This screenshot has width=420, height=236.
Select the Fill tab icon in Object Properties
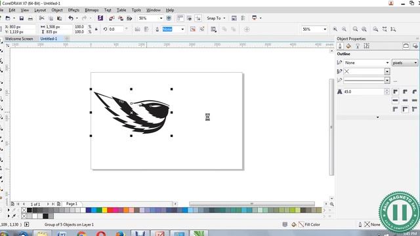[348, 46]
